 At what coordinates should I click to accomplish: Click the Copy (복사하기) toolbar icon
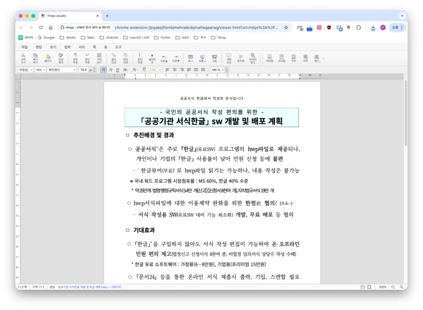point(35,58)
